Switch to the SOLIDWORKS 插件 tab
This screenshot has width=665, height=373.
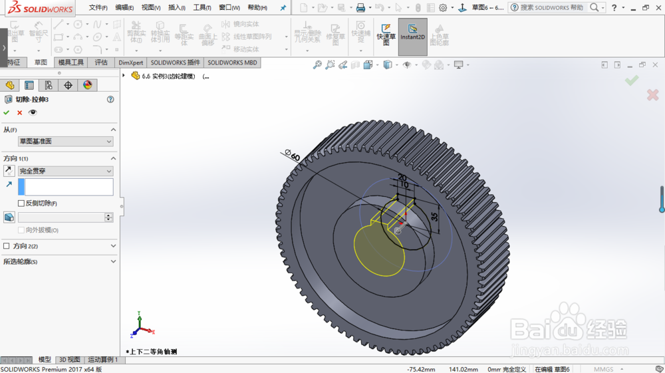pos(175,62)
